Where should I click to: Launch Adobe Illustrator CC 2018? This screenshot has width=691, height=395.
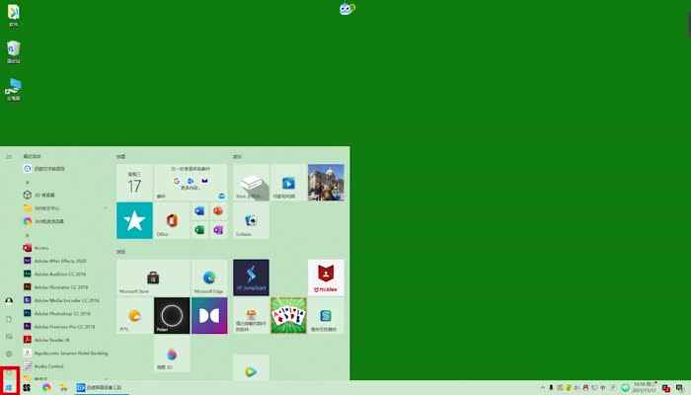pos(61,286)
